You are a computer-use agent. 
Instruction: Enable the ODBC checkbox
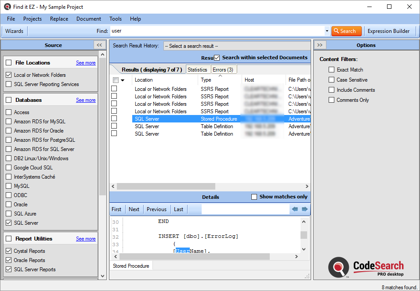click(9, 195)
